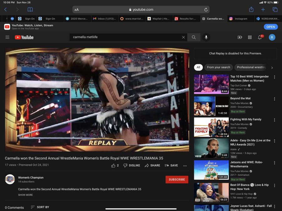Click Buy or Rent under Beyond the Mat
Screen dimensions: 282x211
[x=238, y=111]
